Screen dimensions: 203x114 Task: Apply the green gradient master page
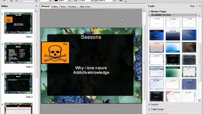[x=173, y=72]
